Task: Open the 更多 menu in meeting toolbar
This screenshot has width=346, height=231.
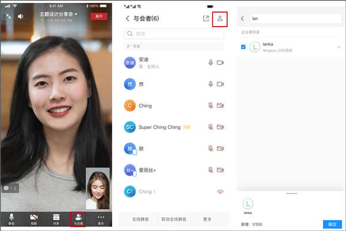Action: click(x=101, y=218)
